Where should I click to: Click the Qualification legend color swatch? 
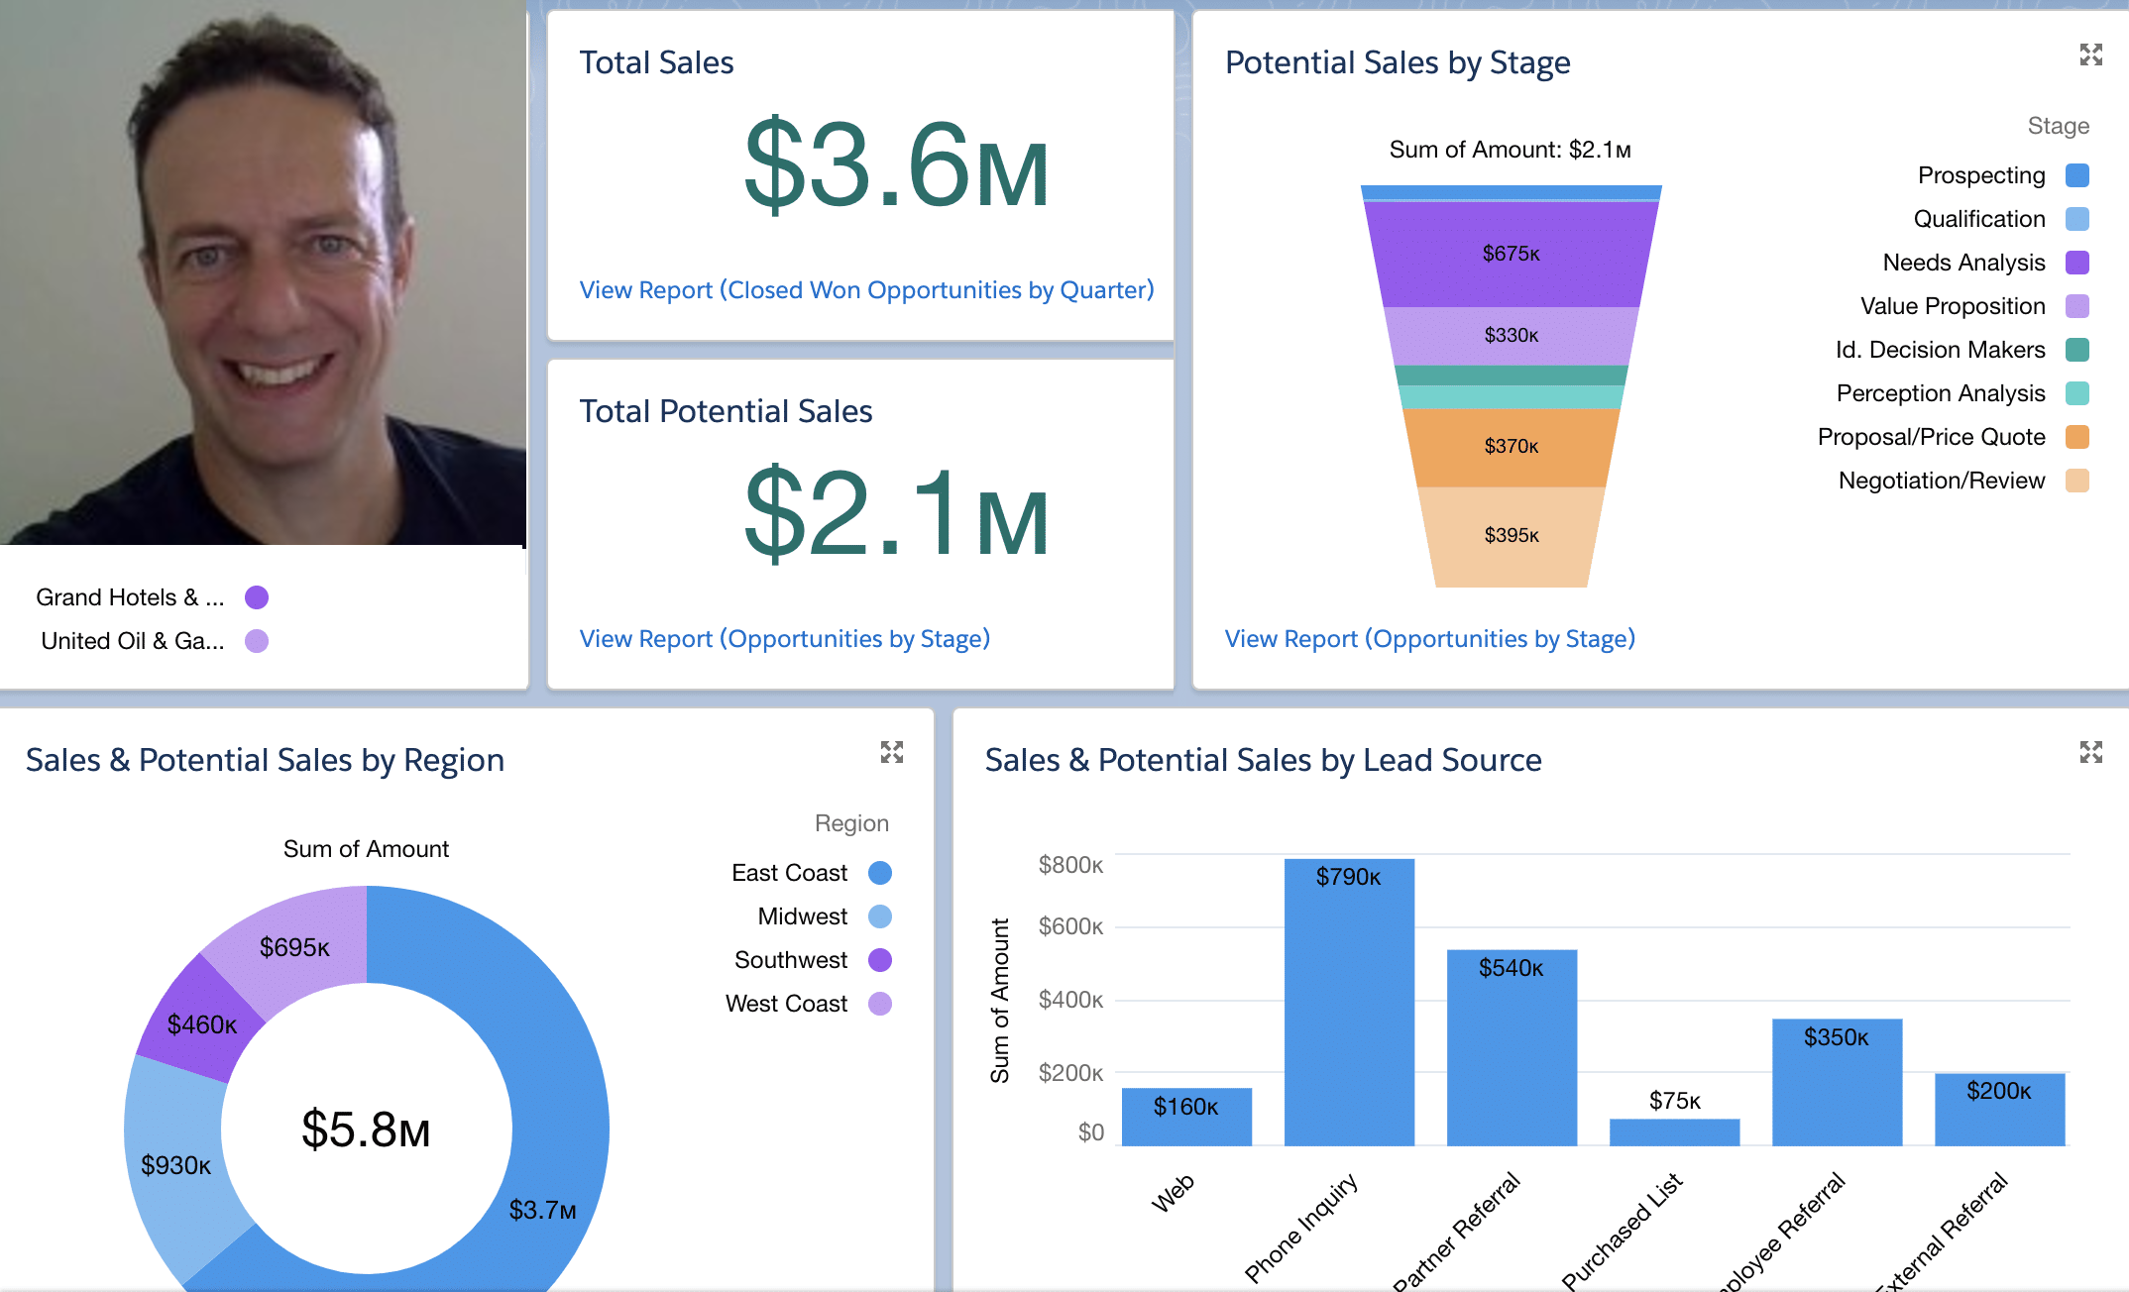click(x=2077, y=219)
